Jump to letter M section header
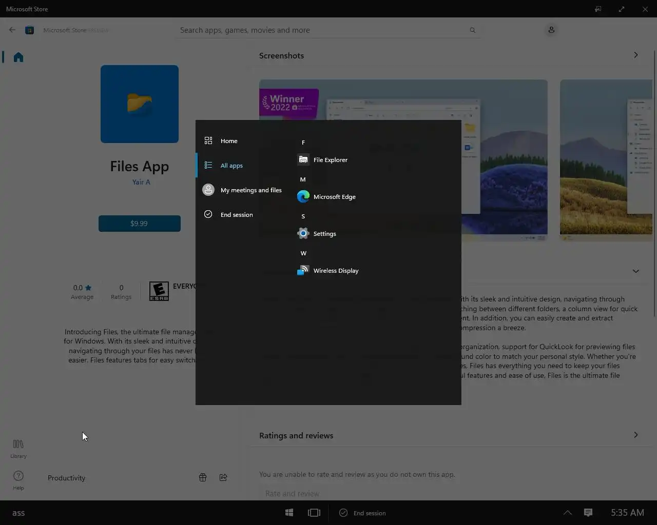The width and height of the screenshot is (657, 525). pos(303,179)
